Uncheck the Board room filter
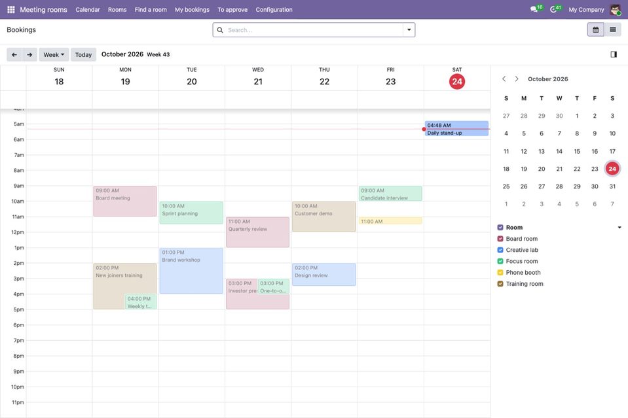The image size is (628, 418). pos(500,239)
